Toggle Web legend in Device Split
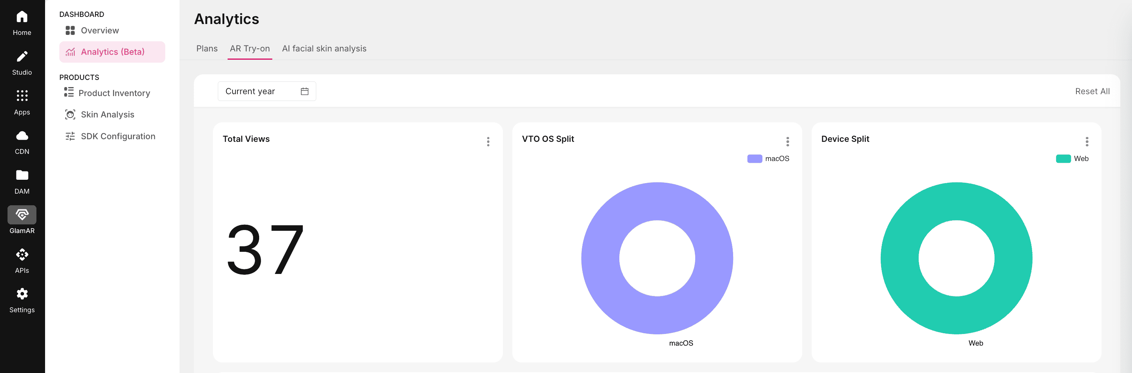 (x=1072, y=158)
